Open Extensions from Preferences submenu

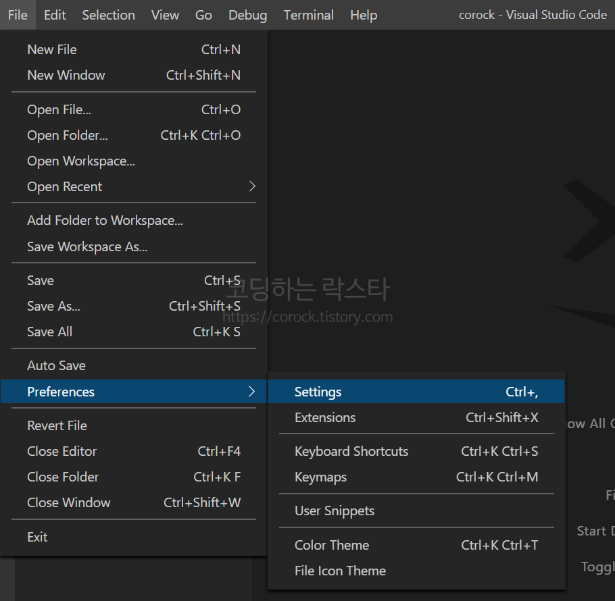[x=416, y=417]
